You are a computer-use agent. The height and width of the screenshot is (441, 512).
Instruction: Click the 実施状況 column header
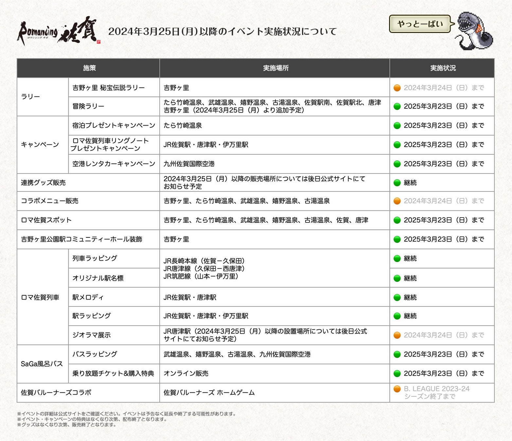442,68
